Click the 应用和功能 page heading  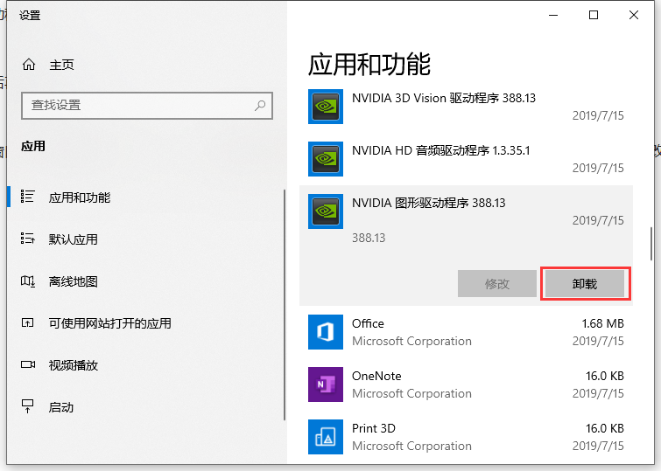click(369, 65)
